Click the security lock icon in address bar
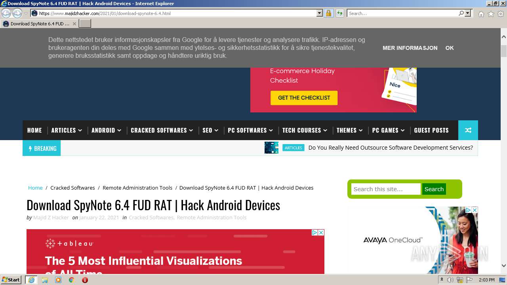507x285 pixels. (x=328, y=13)
